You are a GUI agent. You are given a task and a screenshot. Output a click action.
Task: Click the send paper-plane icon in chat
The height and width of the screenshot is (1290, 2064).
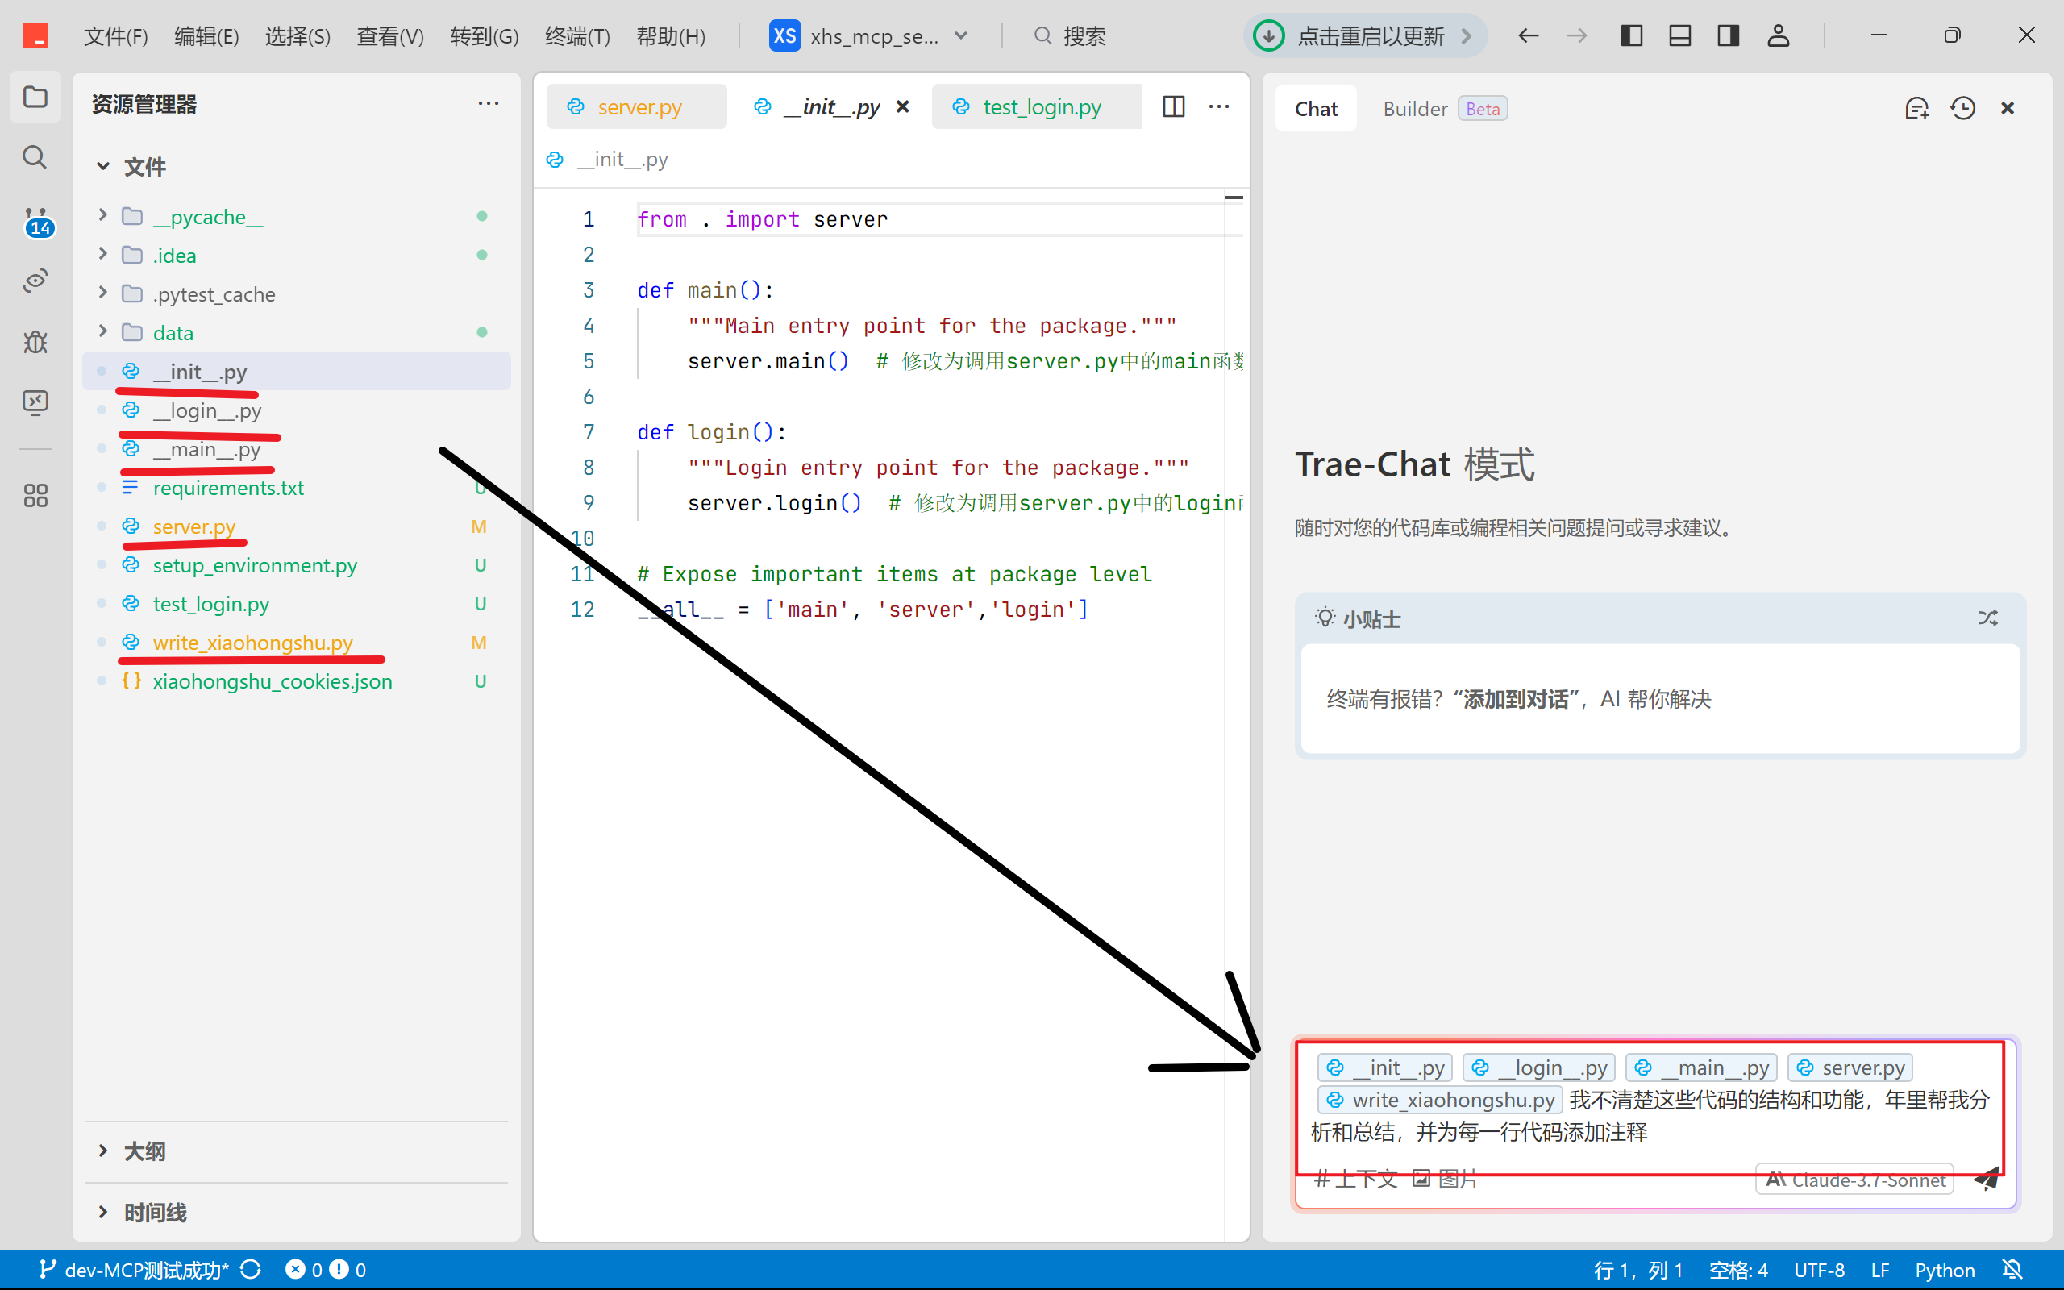[1987, 1179]
